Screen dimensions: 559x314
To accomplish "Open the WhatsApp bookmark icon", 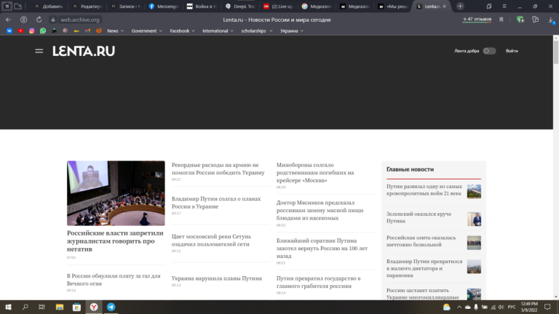I will [43, 31].
